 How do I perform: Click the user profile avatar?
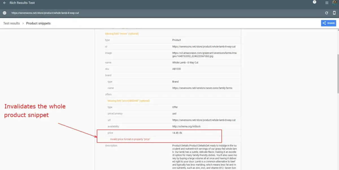(x=335, y=3)
